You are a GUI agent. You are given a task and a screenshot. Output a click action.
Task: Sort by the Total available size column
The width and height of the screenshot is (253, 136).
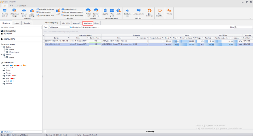tap(224, 38)
